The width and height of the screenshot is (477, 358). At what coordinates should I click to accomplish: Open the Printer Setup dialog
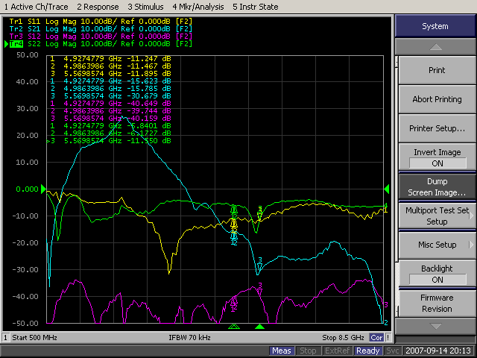[x=436, y=128]
